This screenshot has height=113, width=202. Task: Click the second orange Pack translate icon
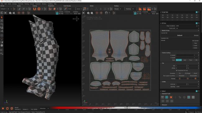145,9
